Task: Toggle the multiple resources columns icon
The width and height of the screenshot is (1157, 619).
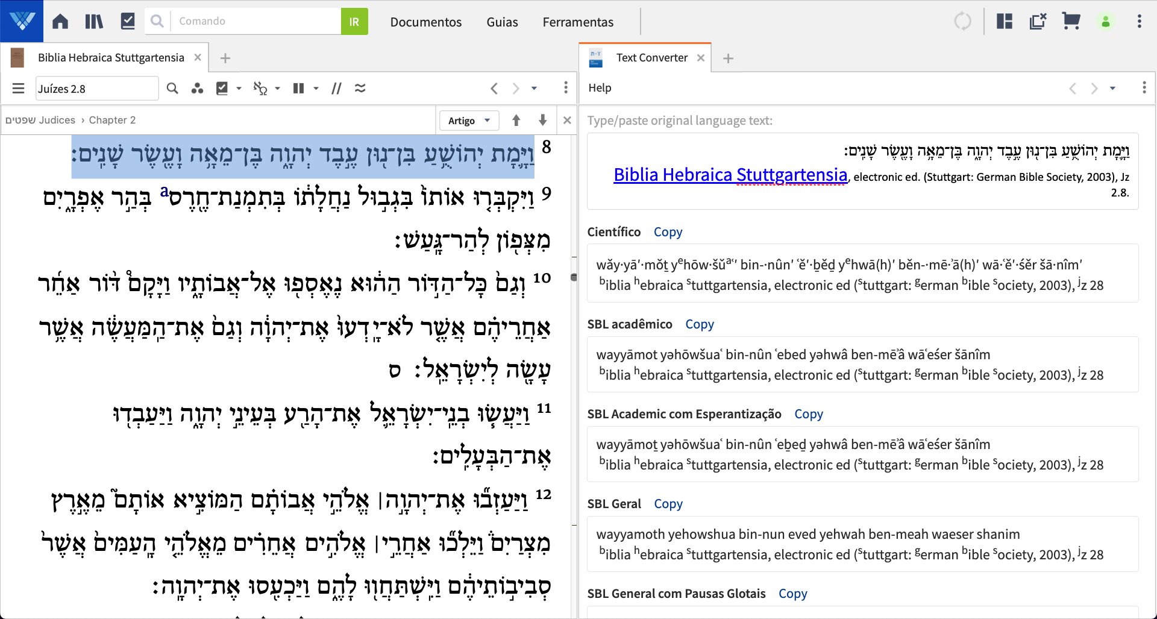Action: [298, 89]
